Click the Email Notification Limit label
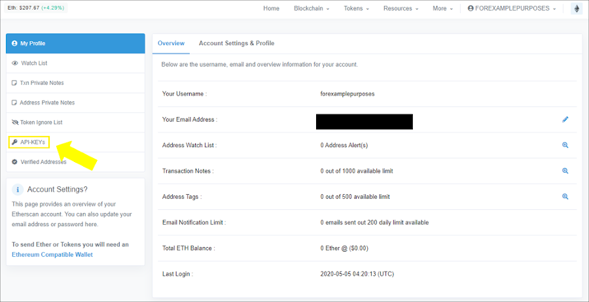This screenshot has width=589, height=302. (194, 222)
